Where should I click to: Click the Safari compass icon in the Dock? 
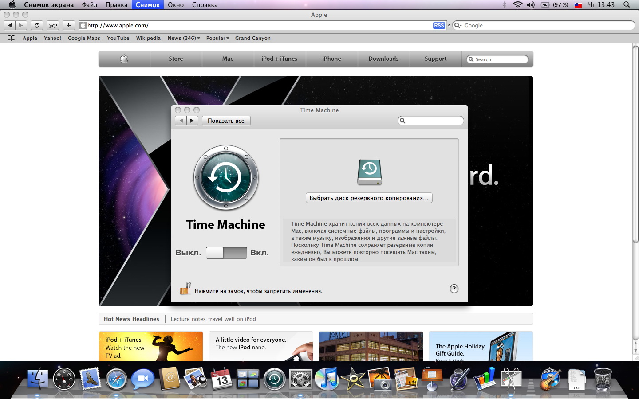tap(117, 379)
